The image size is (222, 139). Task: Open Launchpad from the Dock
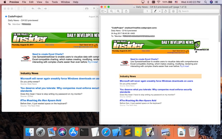pyautogui.click(x=41, y=132)
